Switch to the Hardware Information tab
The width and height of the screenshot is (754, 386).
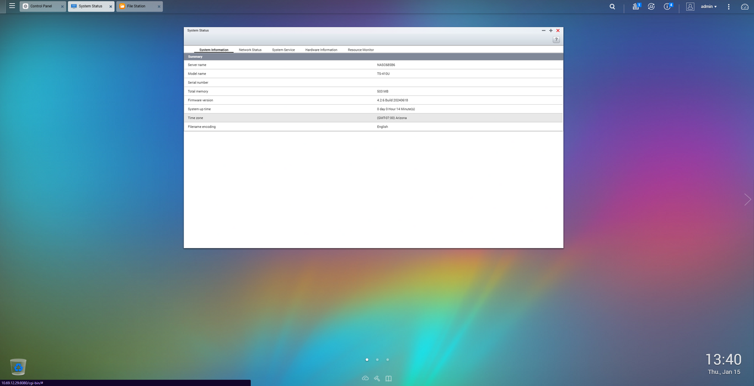[x=321, y=50]
